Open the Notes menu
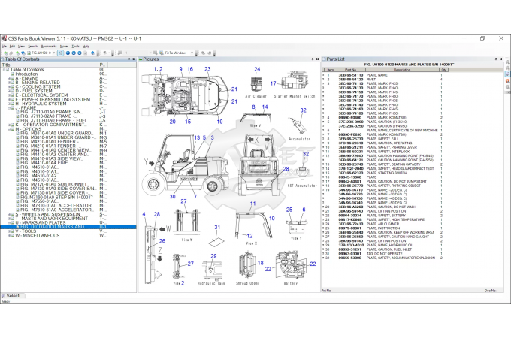The height and width of the screenshot is (338, 511). [x=64, y=47]
